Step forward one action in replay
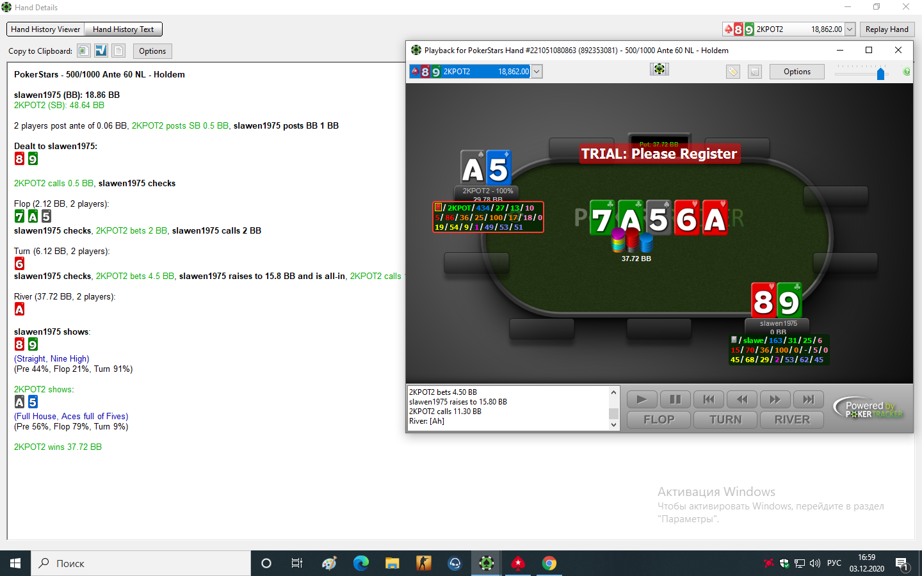 [775, 399]
